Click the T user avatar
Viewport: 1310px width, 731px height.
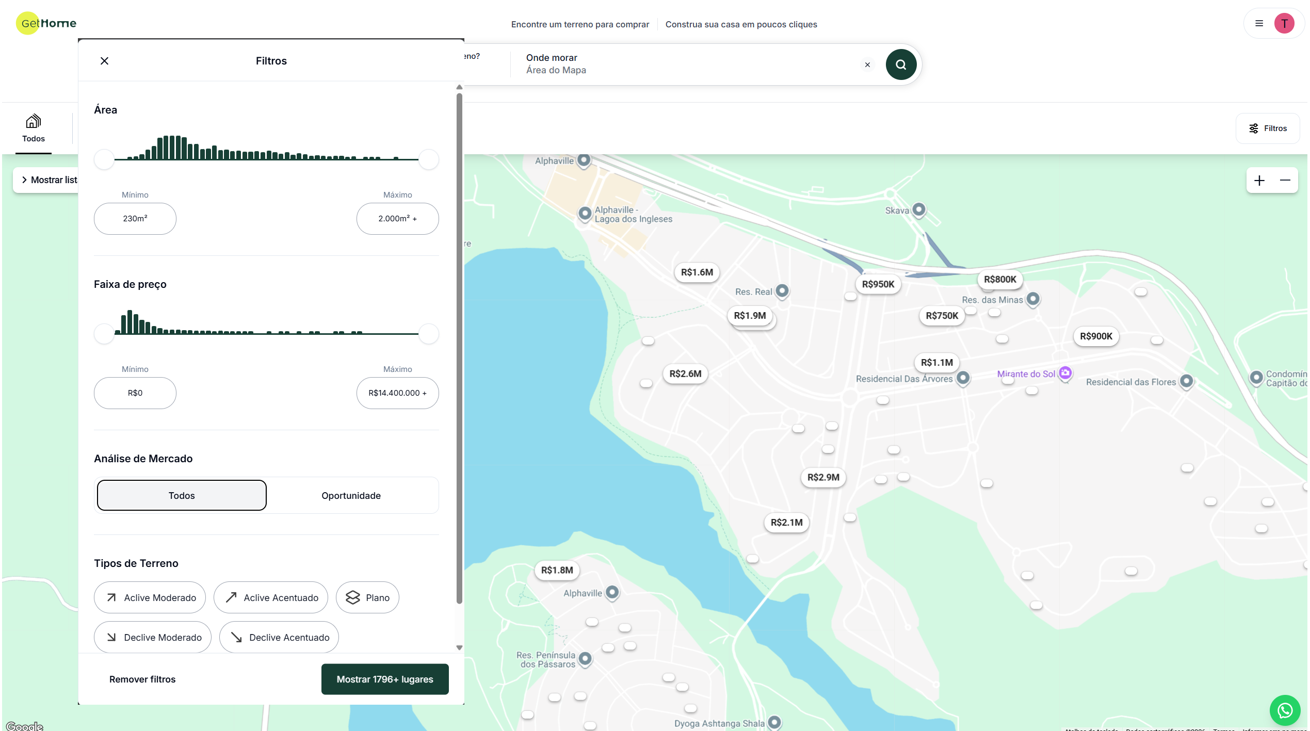[x=1284, y=23]
